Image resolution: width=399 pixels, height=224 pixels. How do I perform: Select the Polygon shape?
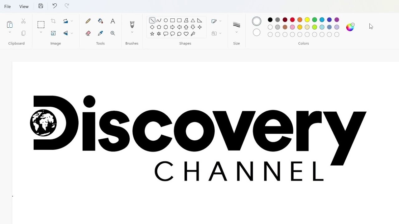[186, 21]
